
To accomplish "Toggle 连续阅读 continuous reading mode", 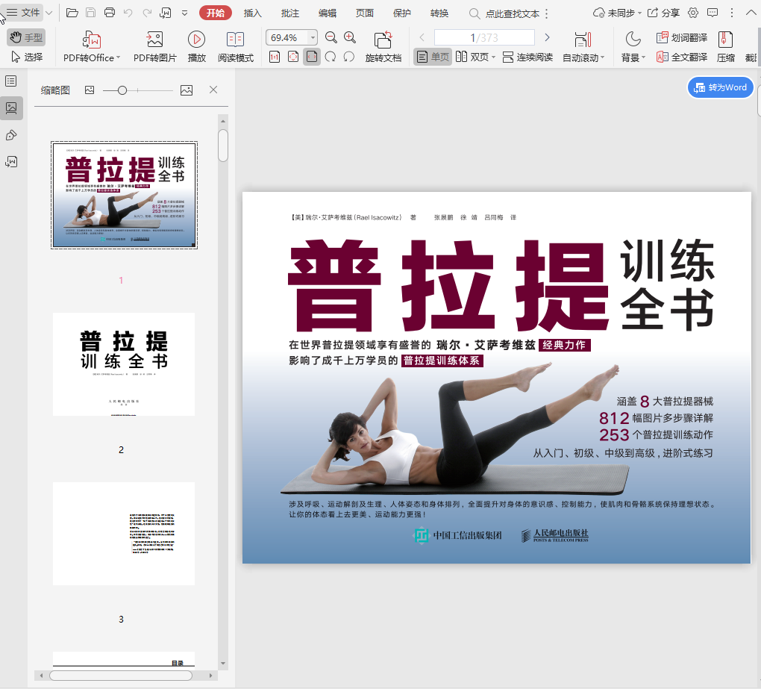I will click(x=527, y=57).
